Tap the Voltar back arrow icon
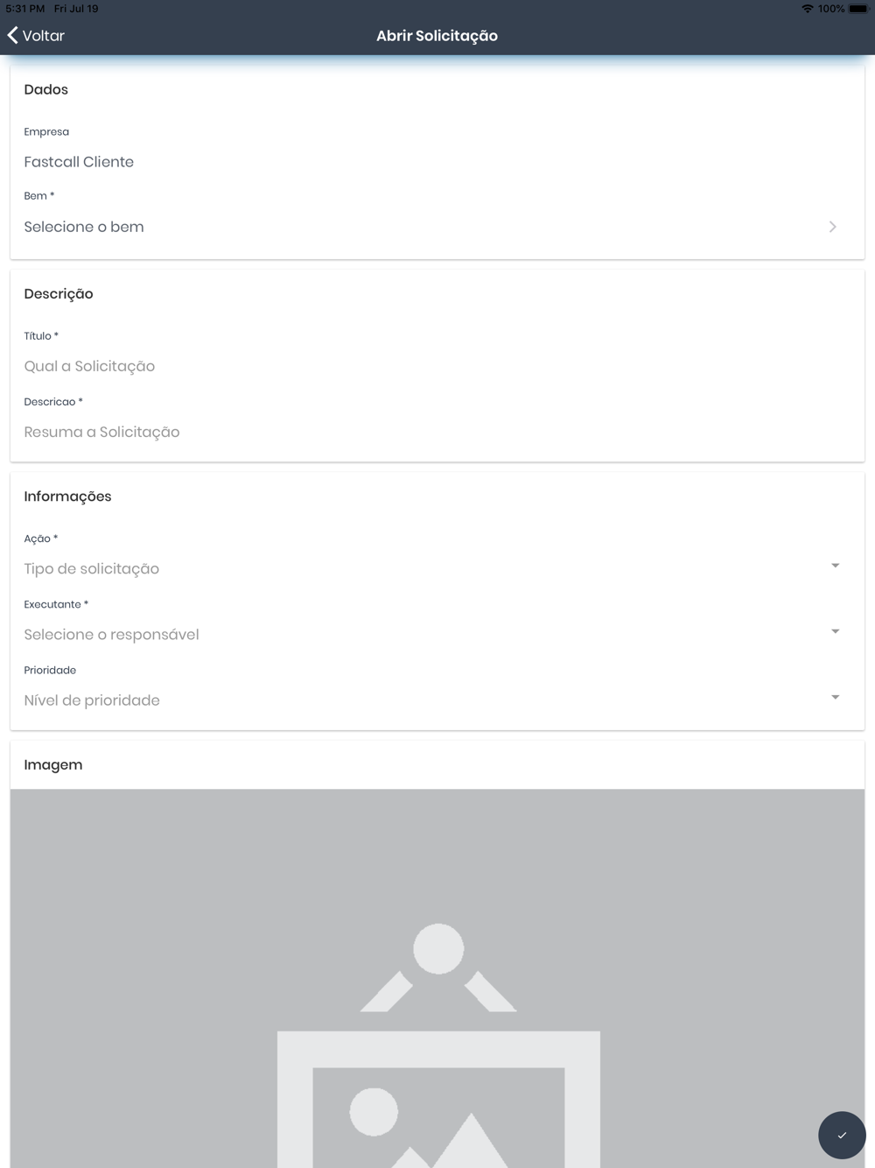The width and height of the screenshot is (875, 1168). (x=12, y=35)
